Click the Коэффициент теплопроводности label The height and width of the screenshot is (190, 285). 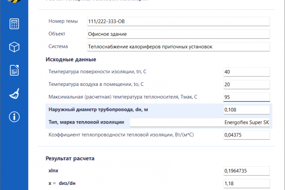pos(121,135)
